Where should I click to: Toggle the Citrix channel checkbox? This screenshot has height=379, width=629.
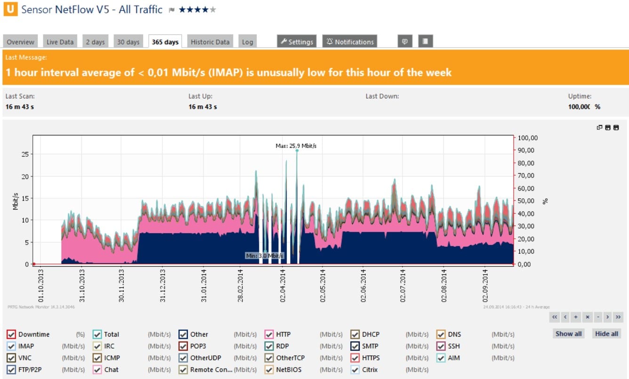(x=355, y=370)
